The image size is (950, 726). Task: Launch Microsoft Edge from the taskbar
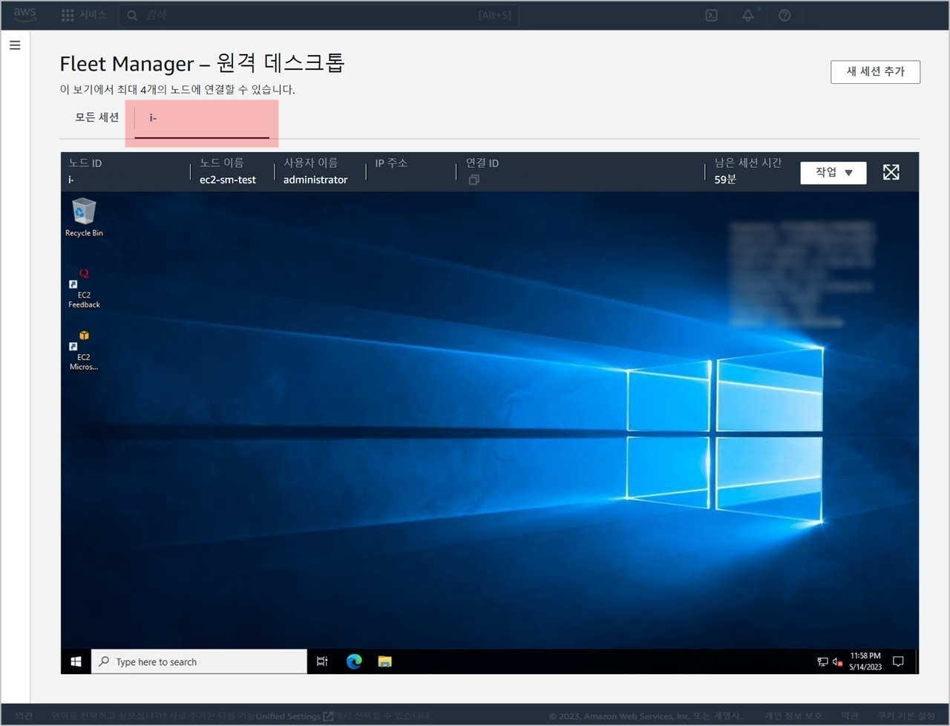pyautogui.click(x=354, y=661)
